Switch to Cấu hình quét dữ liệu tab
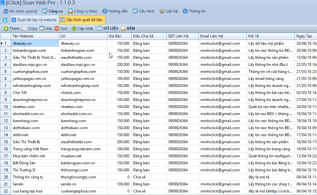The image size is (317, 195). 82,20
